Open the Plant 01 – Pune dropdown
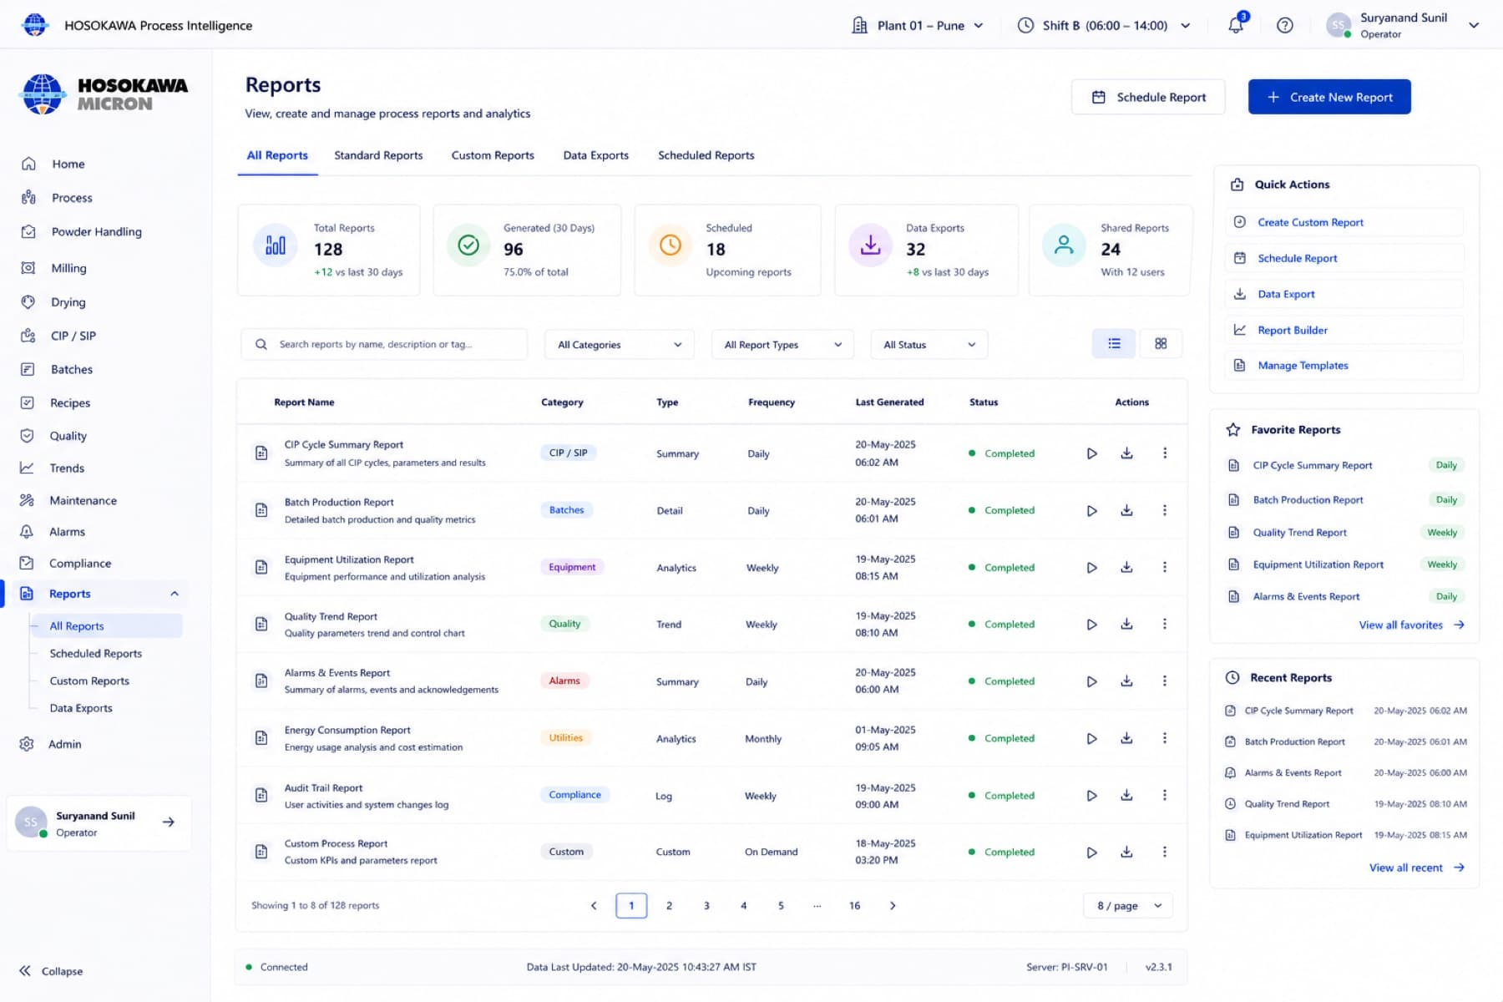Image resolution: width=1503 pixels, height=1002 pixels. tap(917, 26)
